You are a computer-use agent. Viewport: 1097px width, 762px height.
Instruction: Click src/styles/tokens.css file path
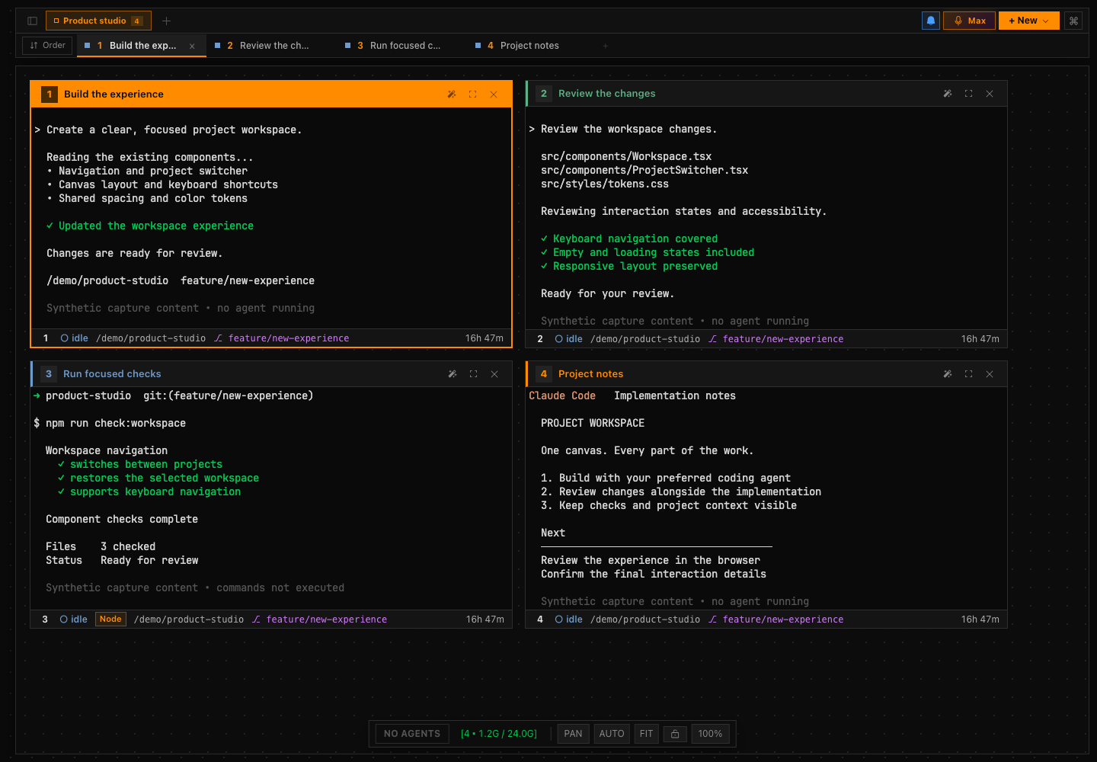pos(605,184)
